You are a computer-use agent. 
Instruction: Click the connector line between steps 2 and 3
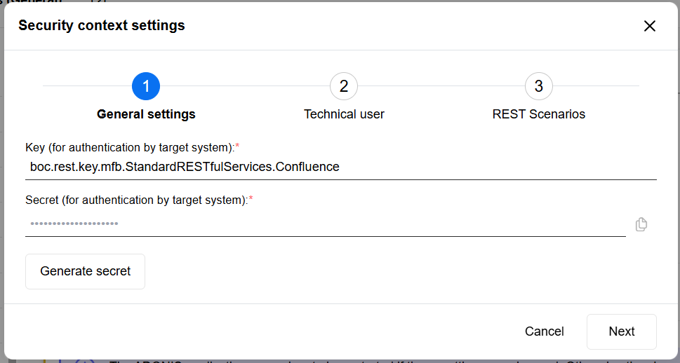(441, 86)
